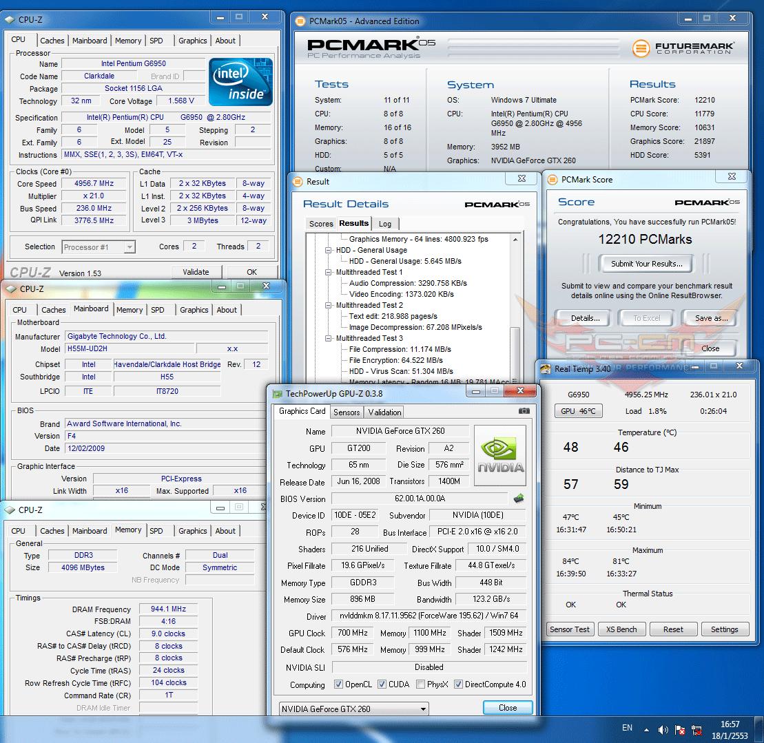Collapse the Multithreaded Test 3 node
This screenshot has width=764, height=743.
pos(329,338)
